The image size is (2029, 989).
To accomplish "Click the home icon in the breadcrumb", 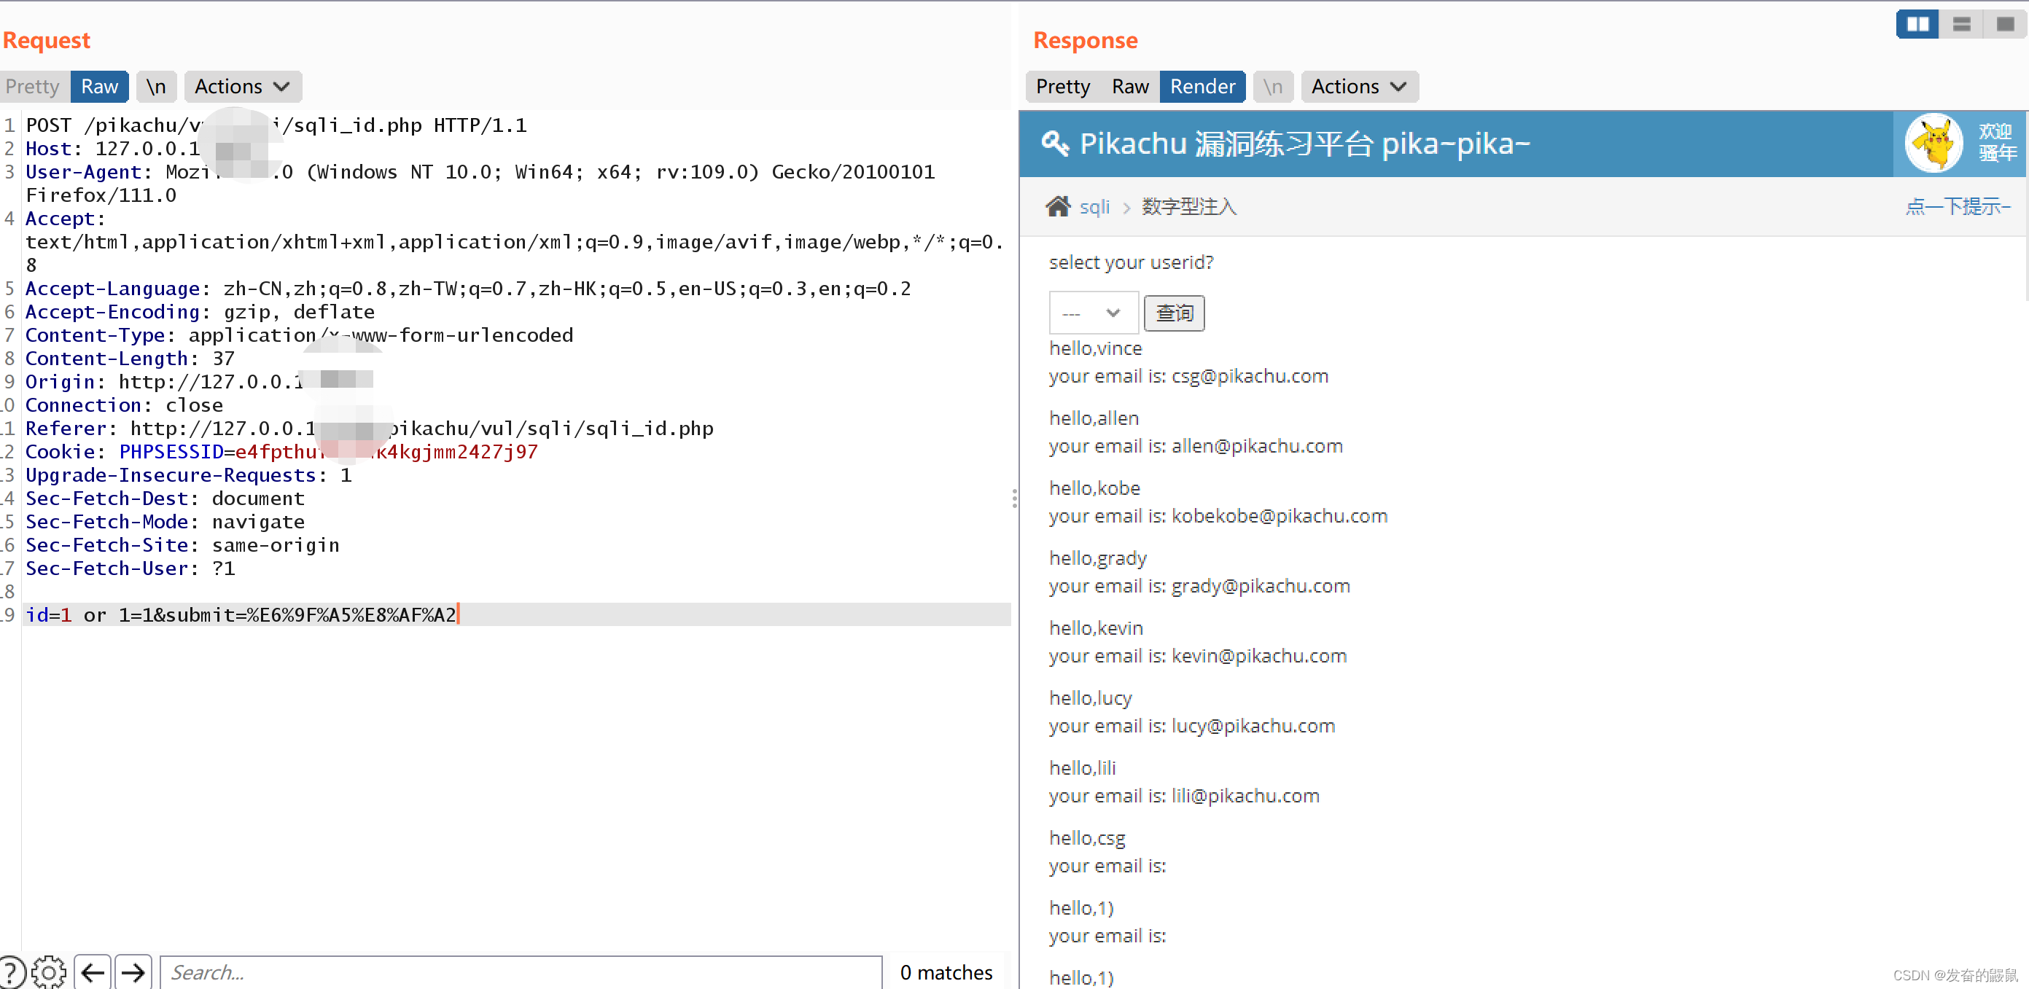I will click(x=1058, y=206).
